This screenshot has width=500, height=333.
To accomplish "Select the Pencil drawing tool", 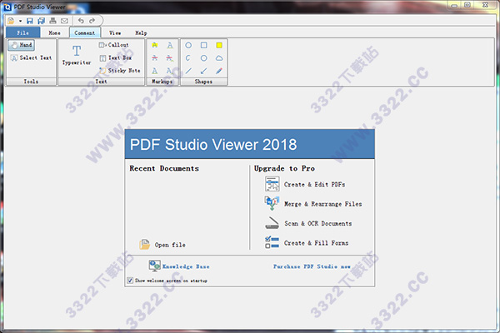I will coord(219,71).
